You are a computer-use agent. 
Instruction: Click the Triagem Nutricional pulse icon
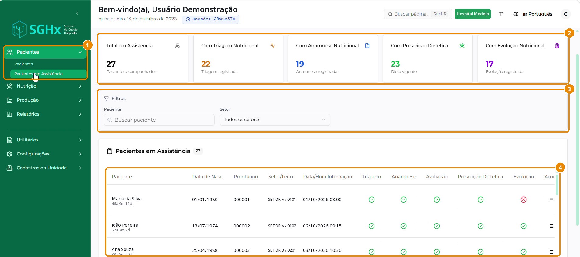(272, 46)
